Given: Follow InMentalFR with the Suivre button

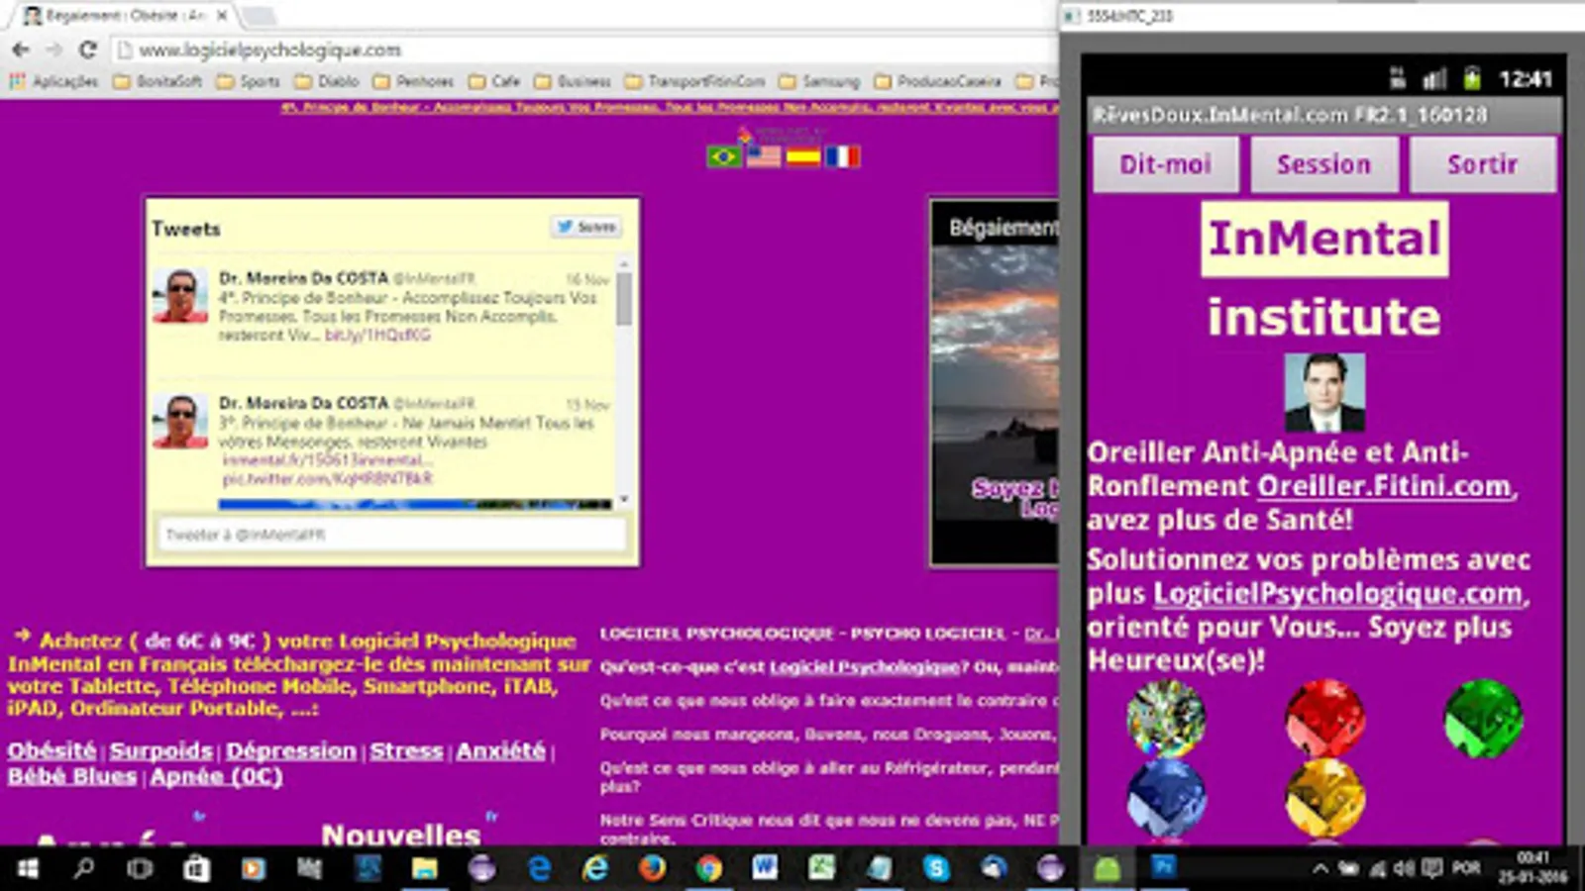Looking at the screenshot, I should click(x=586, y=227).
